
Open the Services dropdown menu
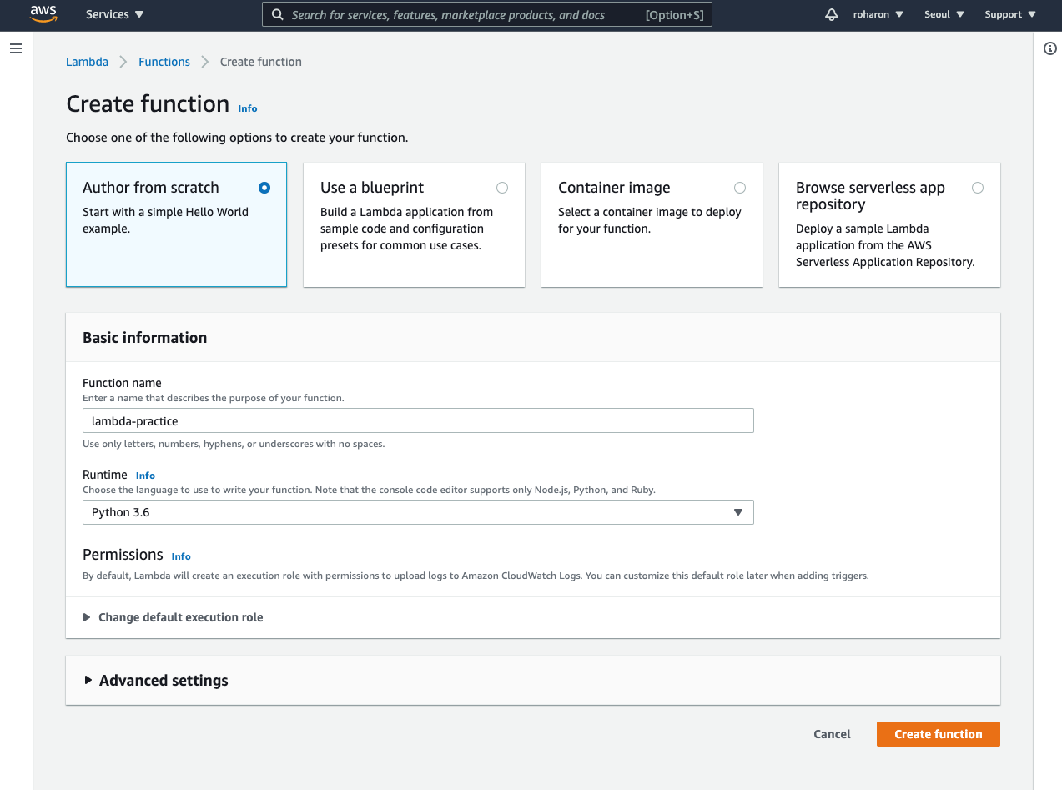coord(114,14)
